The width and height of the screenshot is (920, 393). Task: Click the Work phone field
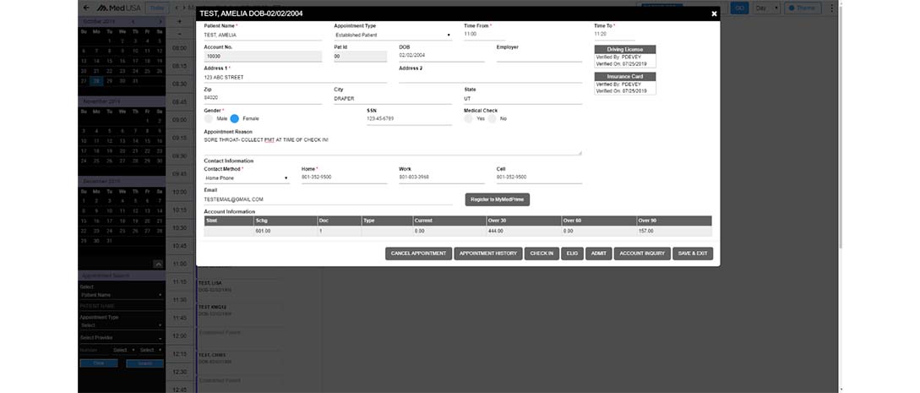[441, 177]
